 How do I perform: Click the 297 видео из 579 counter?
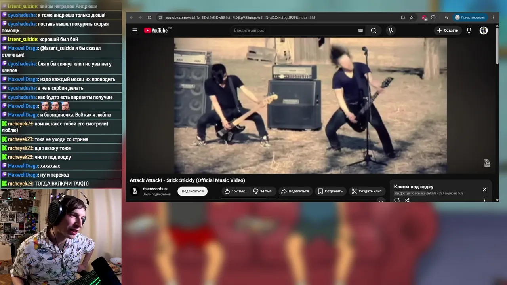(451, 193)
